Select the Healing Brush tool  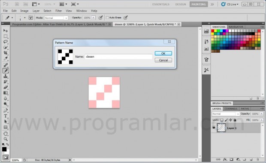6,65
